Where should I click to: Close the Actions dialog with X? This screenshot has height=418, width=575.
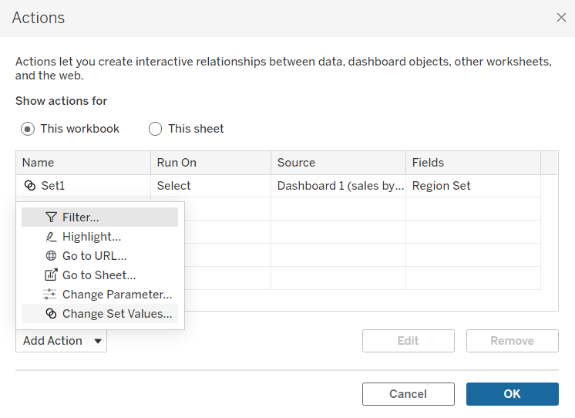[x=561, y=18]
